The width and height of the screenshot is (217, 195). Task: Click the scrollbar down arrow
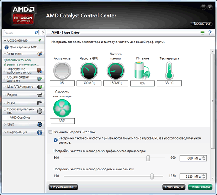213,178
